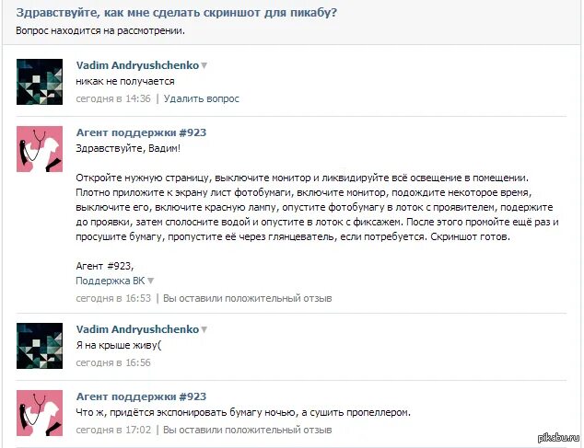This screenshot has width=584, height=448.
Task: Click the 'сегодня в 16:53' timestamp
Action: click(x=112, y=298)
